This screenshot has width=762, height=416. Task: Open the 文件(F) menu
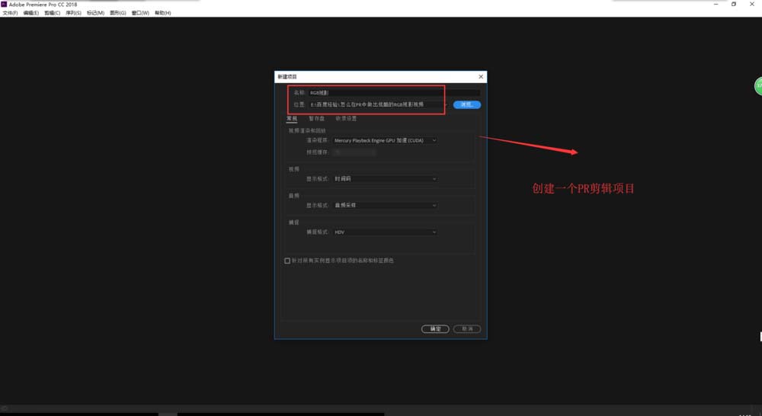pos(10,13)
